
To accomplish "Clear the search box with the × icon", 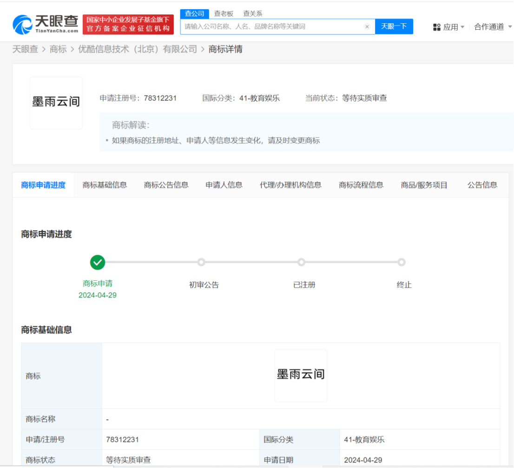I will pos(367,26).
